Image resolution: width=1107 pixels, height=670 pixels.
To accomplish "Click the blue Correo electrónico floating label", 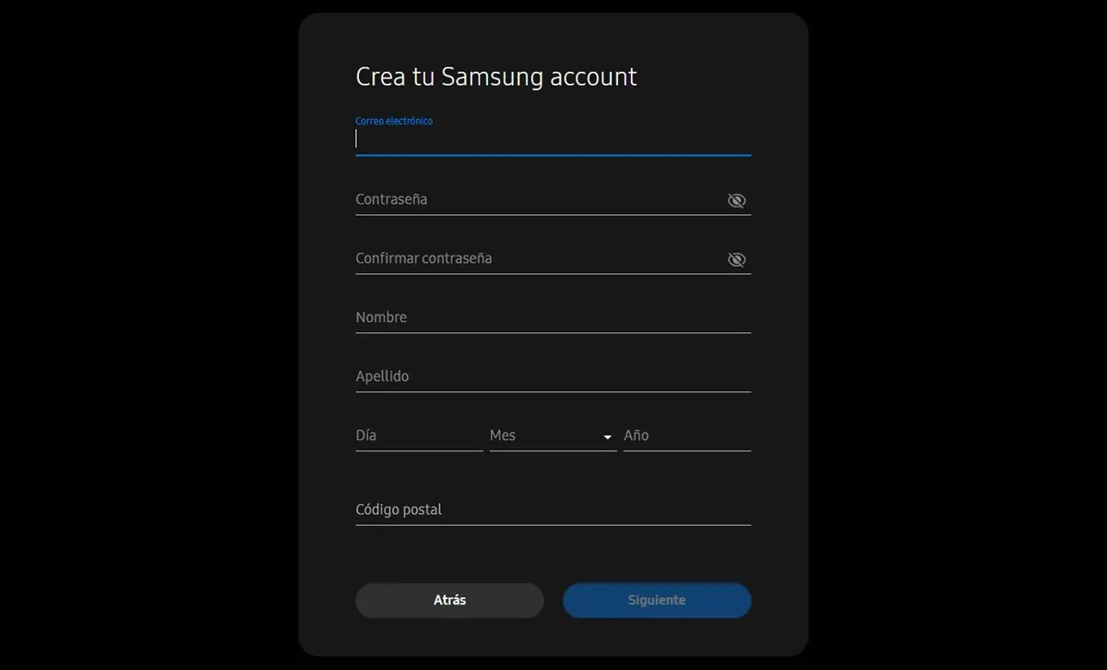I will tap(394, 121).
